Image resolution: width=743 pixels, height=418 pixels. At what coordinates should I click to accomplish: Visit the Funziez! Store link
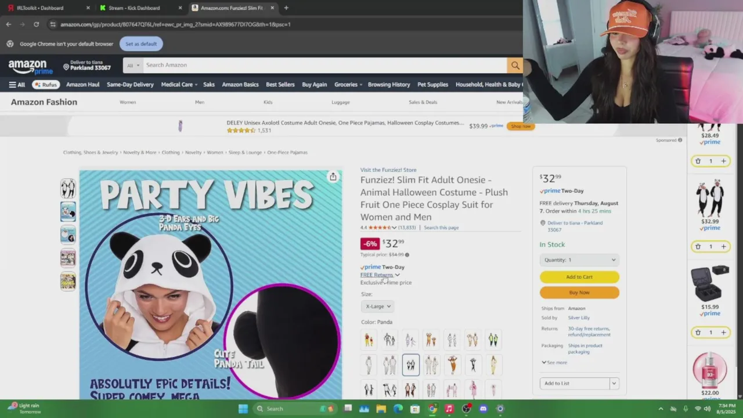(x=388, y=170)
